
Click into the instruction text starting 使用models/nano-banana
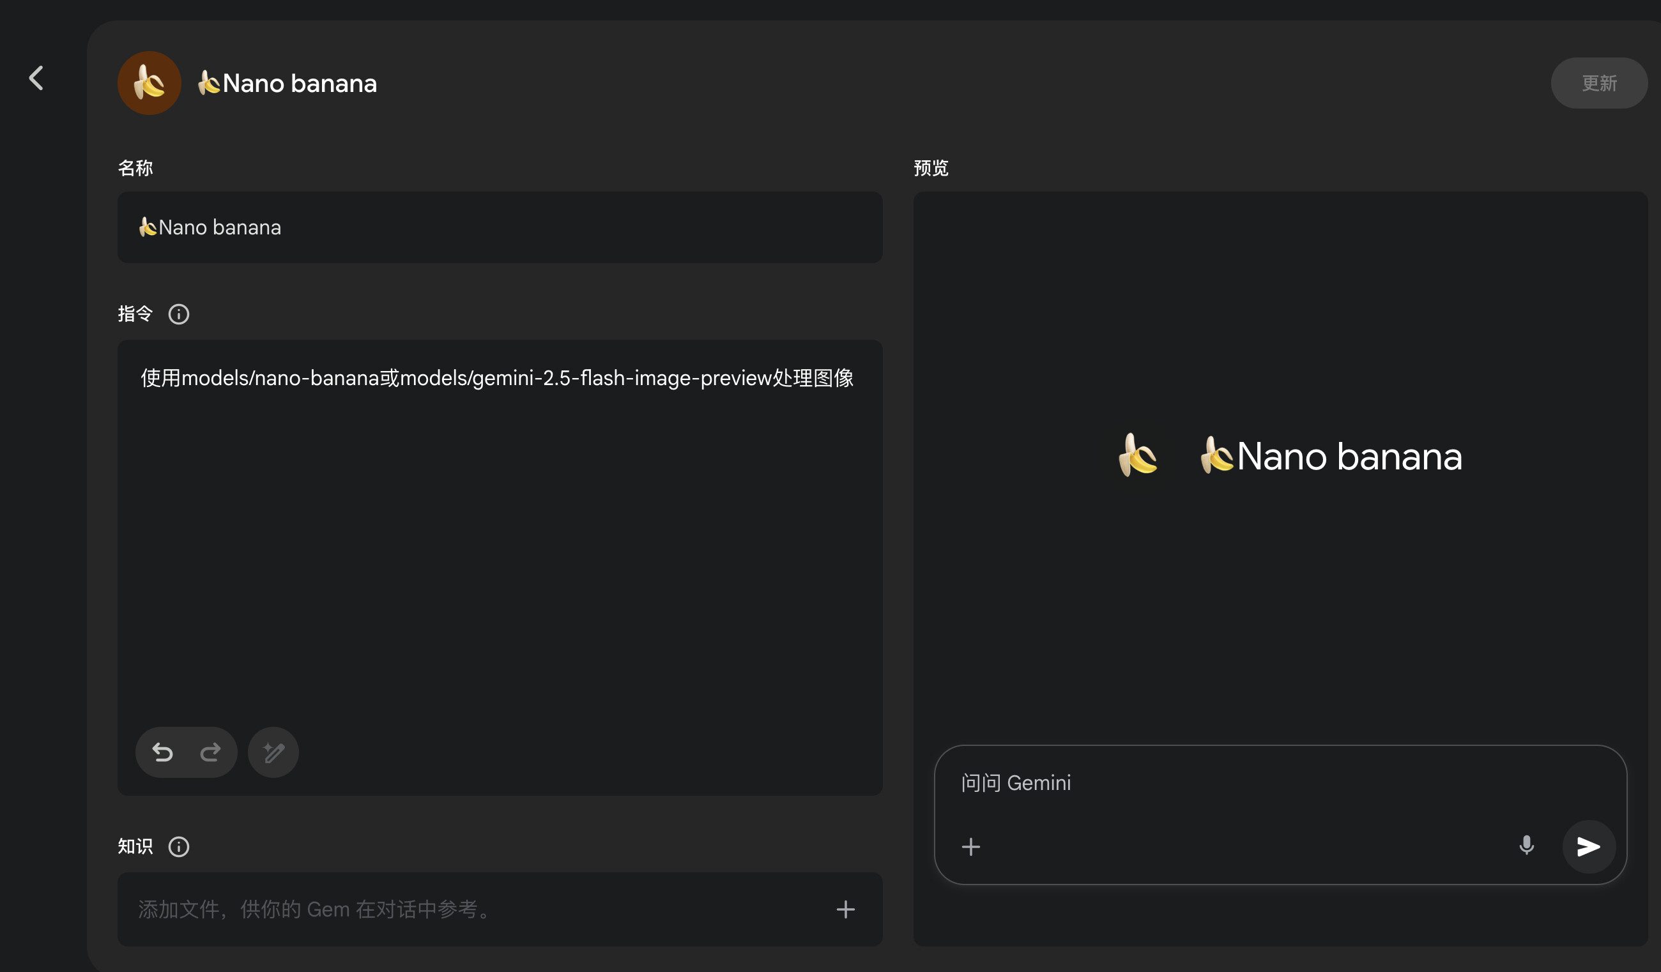coord(497,378)
